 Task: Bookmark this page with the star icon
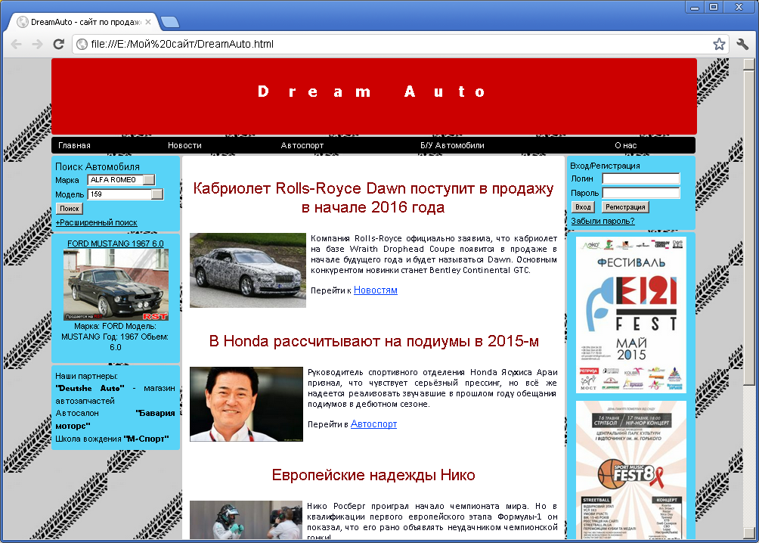(719, 44)
